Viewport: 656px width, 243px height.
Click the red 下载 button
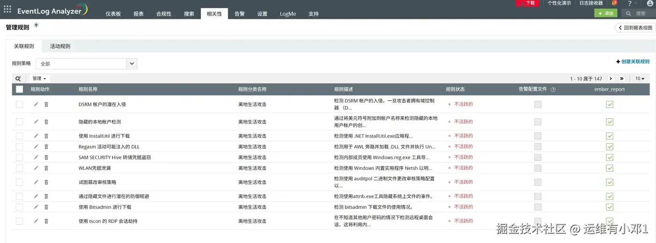point(527,3)
